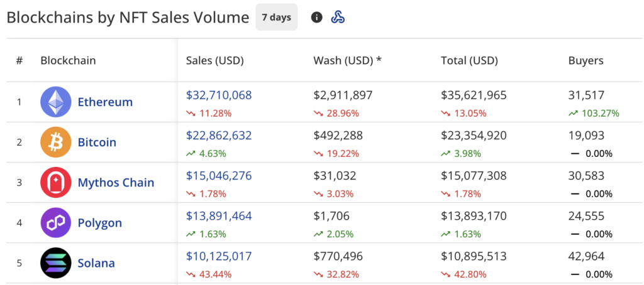Image resolution: width=644 pixels, height=285 pixels.
Task: Sort table by Wash (USD) column
Action: click(347, 61)
